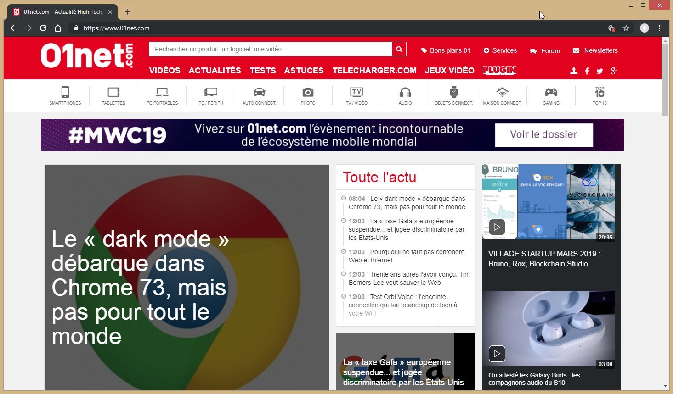Open the Galaxy Buds test title
673x394 pixels.
tap(534, 379)
